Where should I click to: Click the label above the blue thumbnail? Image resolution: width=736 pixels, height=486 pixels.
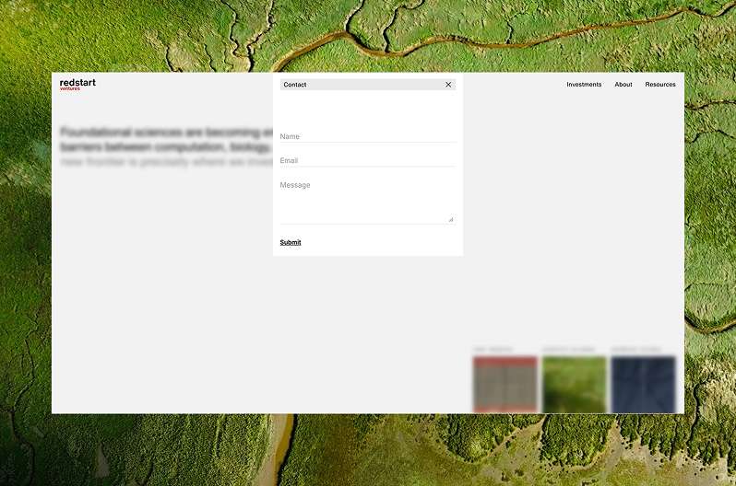(x=636, y=350)
